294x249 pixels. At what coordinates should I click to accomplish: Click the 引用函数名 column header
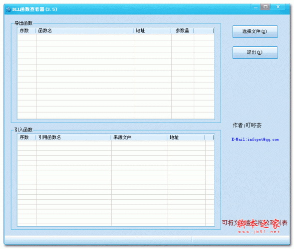[73, 137]
